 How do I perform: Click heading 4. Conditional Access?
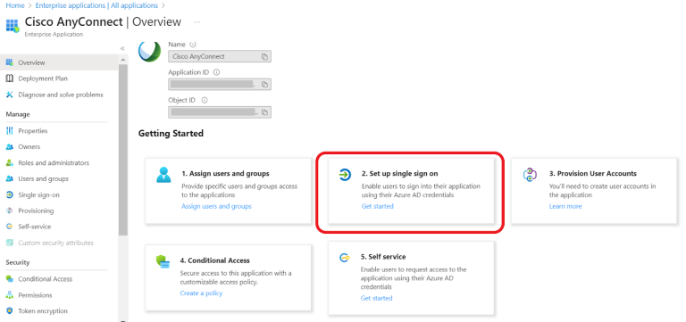click(x=214, y=260)
